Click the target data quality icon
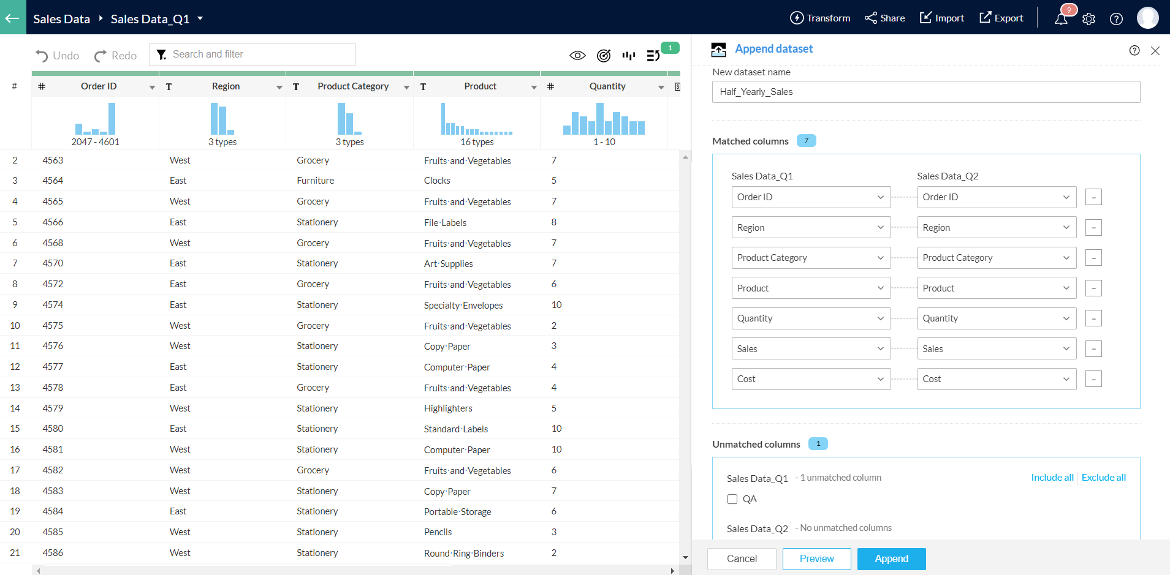 pos(603,56)
